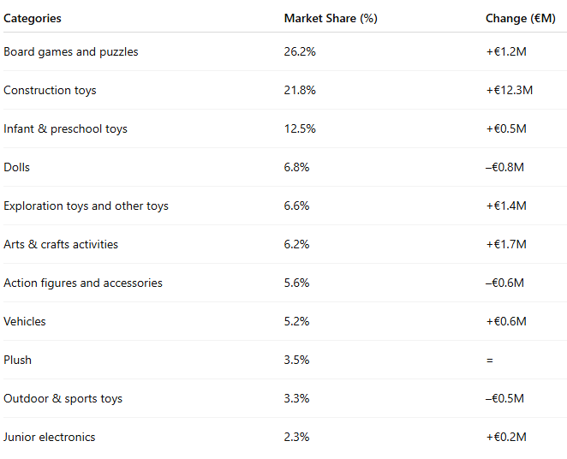Click the +€12.3M change value

point(509,90)
